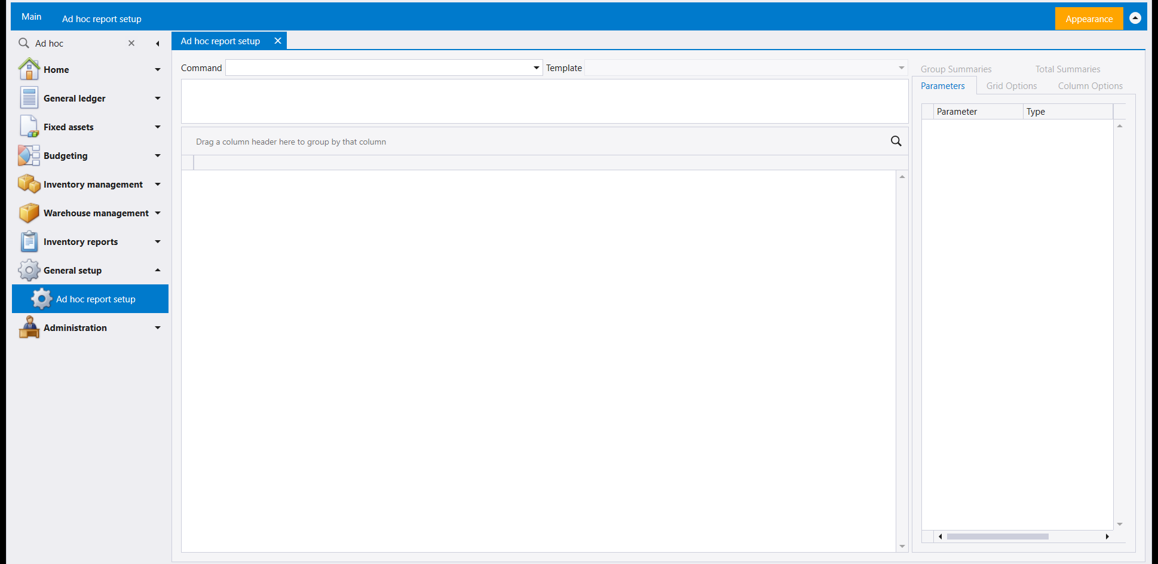Viewport: 1158px width, 564px height.
Task: Switch to the Column Options tab
Action: click(1090, 86)
